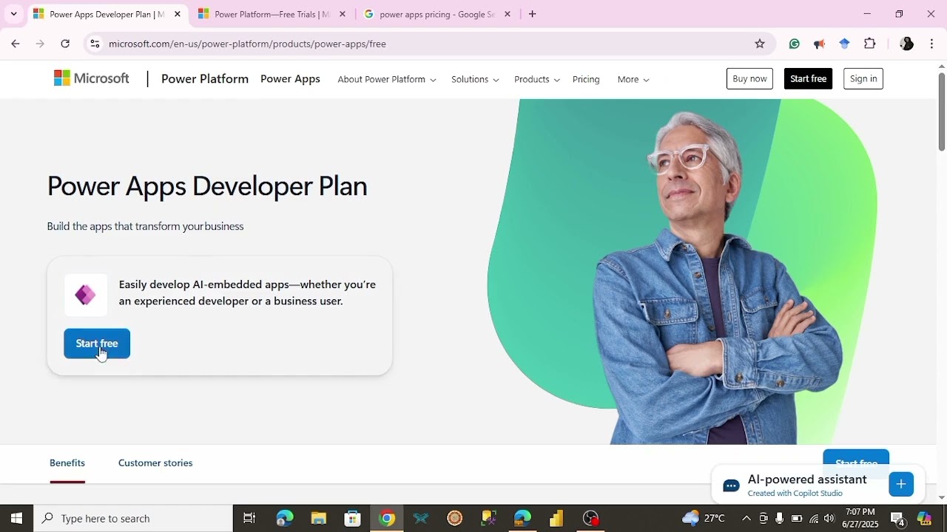Open the Chrome profile avatar
Image resolution: width=947 pixels, height=532 pixels.
click(x=906, y=44)
